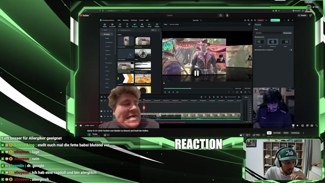Click the Filmora preview volume icon
The height and width of the screenshot is (183, 325).
click(x=245, y=92)
